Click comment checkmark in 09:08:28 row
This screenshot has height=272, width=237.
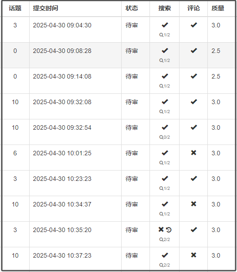point(193,50)
